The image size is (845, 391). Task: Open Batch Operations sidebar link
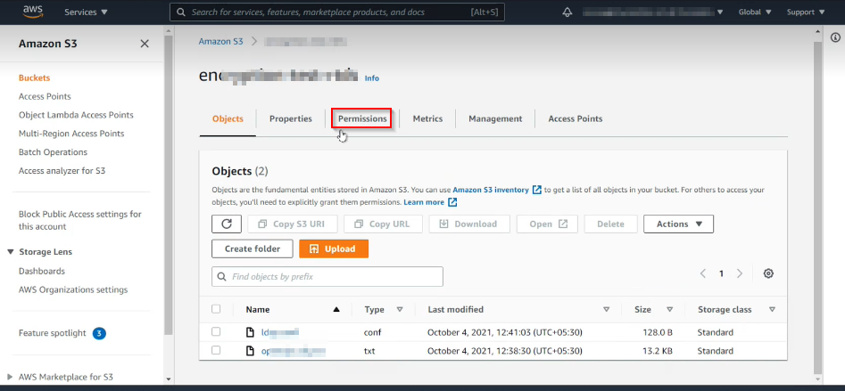click(x=53, y=152)
